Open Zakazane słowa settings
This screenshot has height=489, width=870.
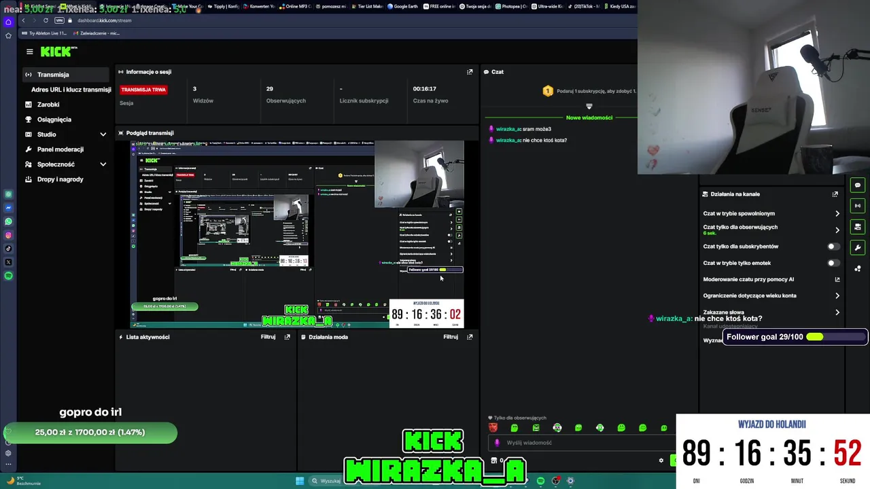point(771,312)
